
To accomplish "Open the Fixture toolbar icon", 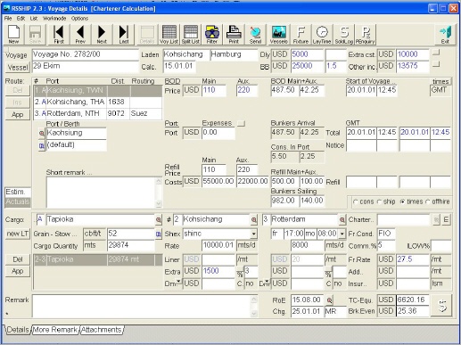I will pyautogui.click(x=300, y=35).
